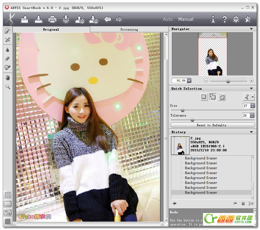This screenshot has width=260, height=230.
Task: Open preferences with the gear icon
Action: (x=236, y=19)
